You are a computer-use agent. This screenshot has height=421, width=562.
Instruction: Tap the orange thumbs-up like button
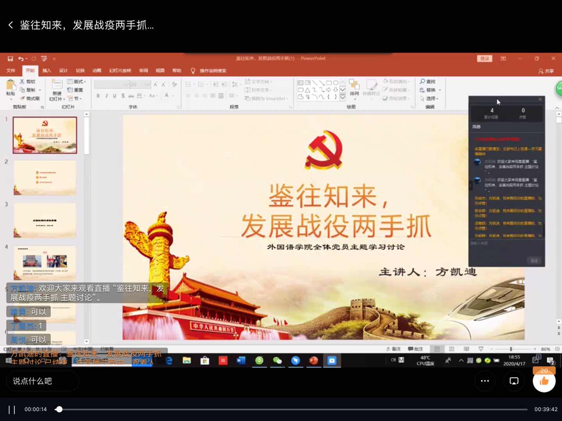pyautogui.click(x=544, y=381)
